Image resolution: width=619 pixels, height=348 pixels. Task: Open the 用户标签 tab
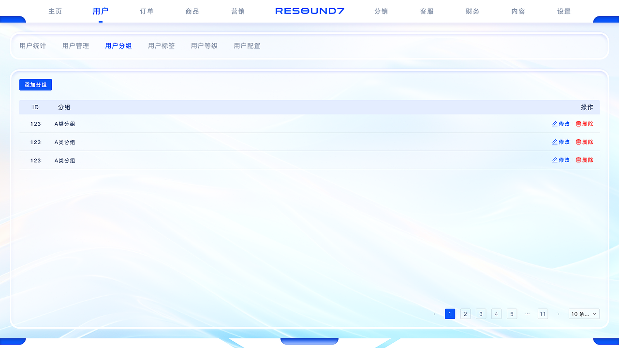click(162, 45)
